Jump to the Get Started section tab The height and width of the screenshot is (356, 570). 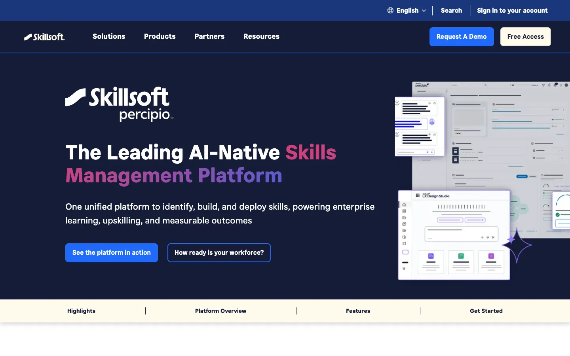[486, 311]
